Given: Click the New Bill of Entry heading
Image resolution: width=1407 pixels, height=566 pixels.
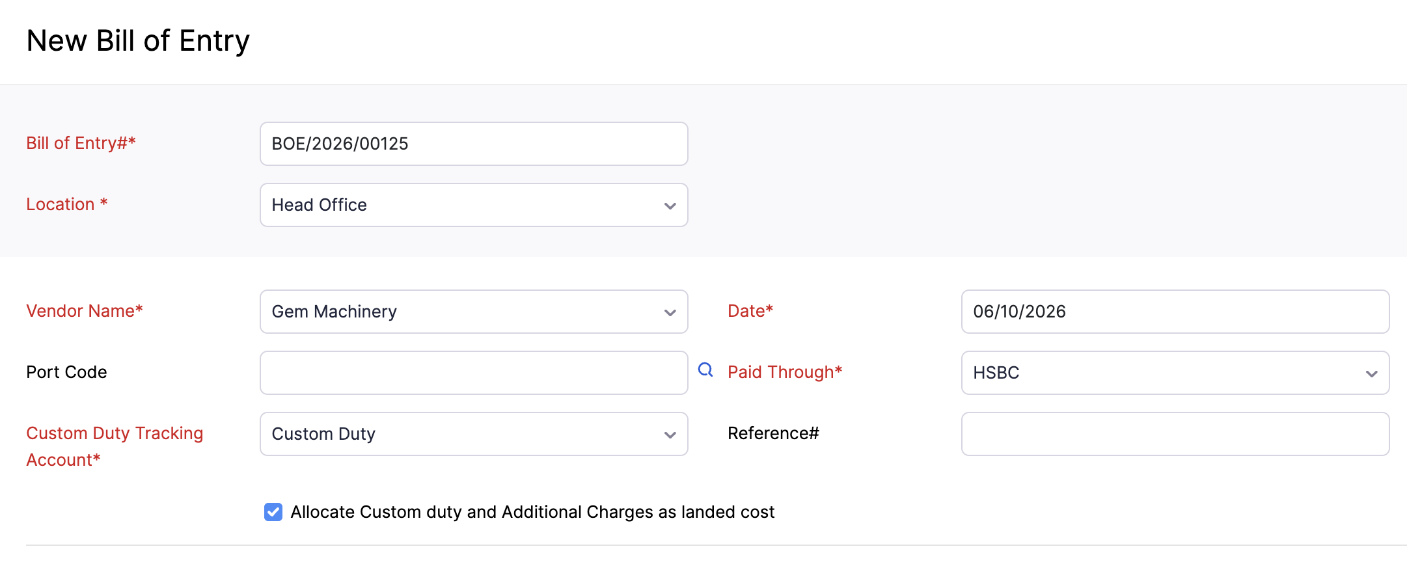Looking at the screenshot, I should click(138, 41).
